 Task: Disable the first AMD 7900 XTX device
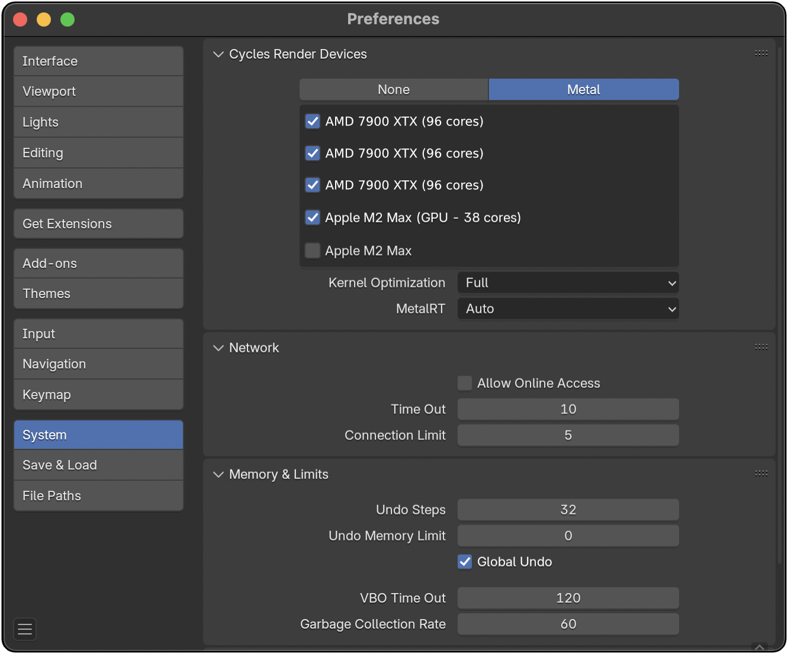click(313, 121)
